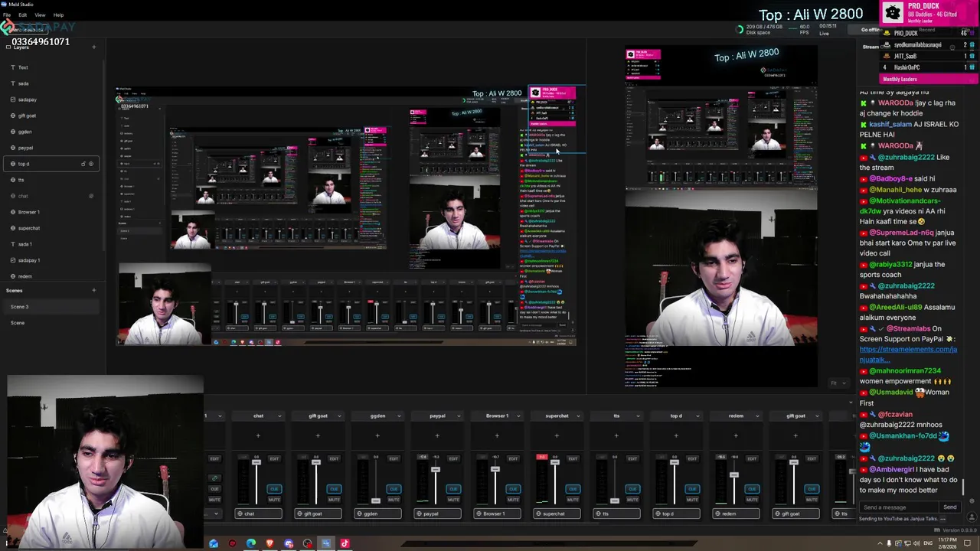Click EDIT on the paypal channel
Viewport: 980px width, 551px height.
[453, 458]
